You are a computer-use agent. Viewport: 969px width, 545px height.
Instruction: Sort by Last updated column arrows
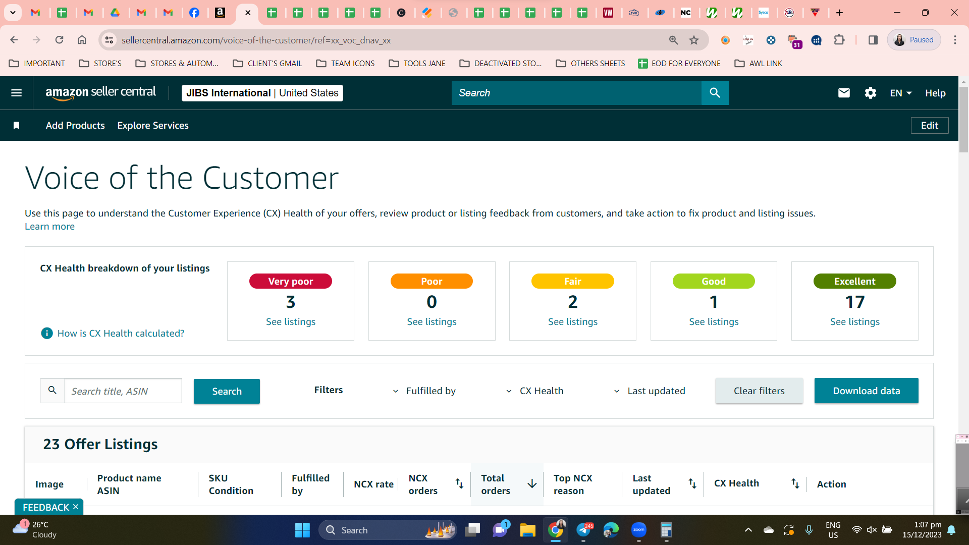692,483
